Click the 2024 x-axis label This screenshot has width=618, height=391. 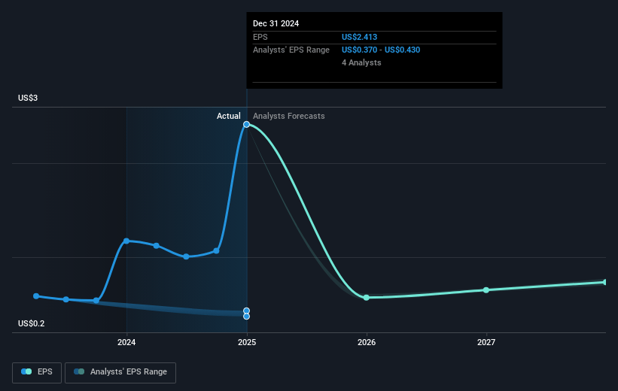[x=126, y=343]
